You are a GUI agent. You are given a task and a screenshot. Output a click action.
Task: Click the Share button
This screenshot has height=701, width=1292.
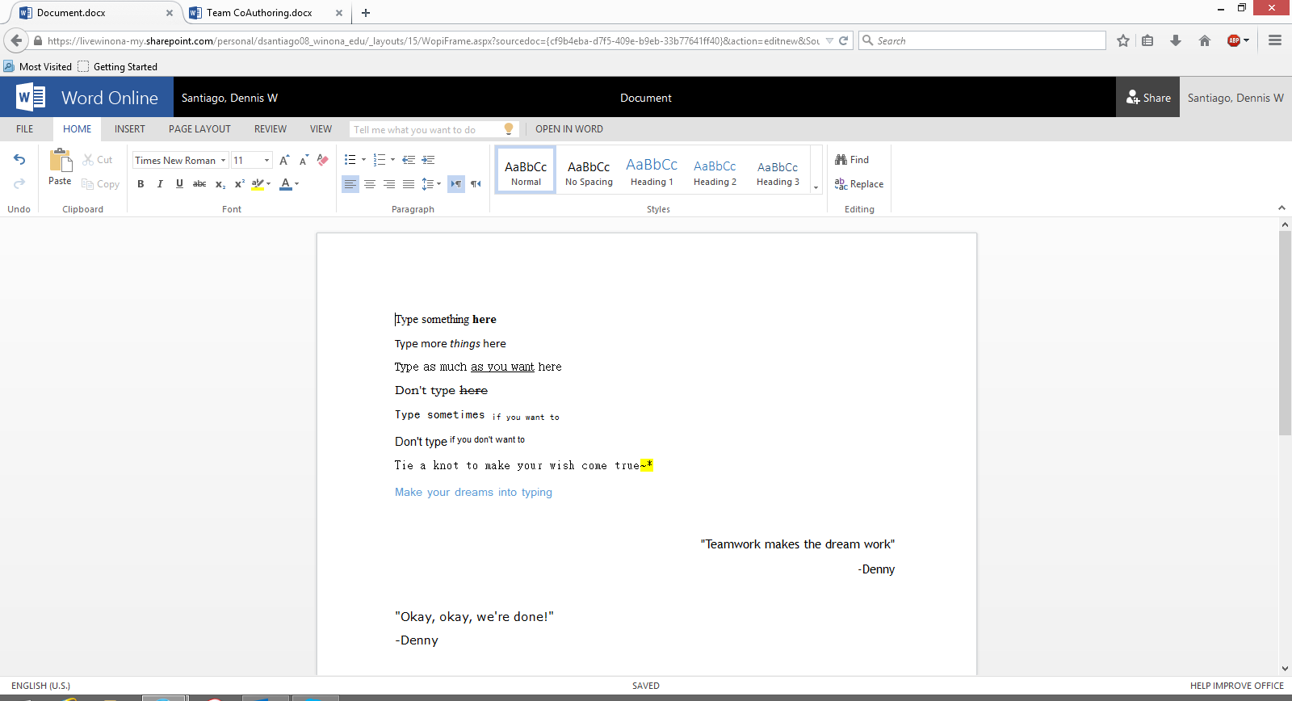[1147, 98]
